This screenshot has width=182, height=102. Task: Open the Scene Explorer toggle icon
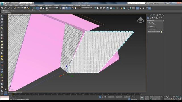point(101,8)
